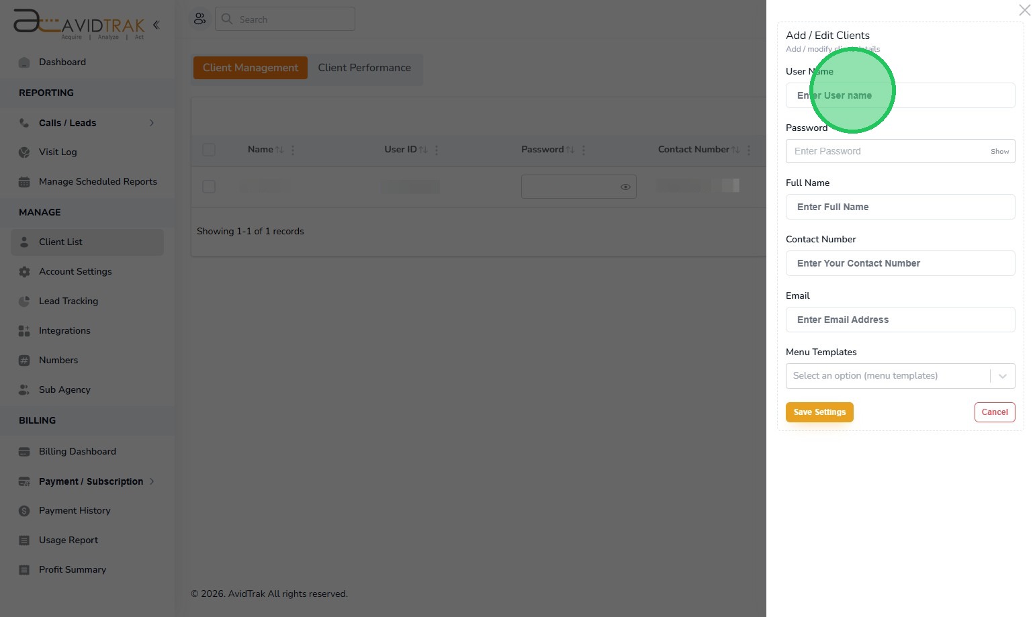The image size is (1035, 617).
Task: Open Dashboard from the sidebar
Action: tap(62, 62)
